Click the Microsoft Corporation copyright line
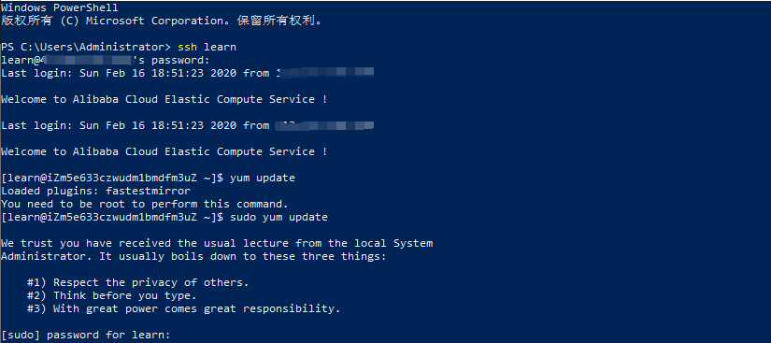 tap(162, 21)
